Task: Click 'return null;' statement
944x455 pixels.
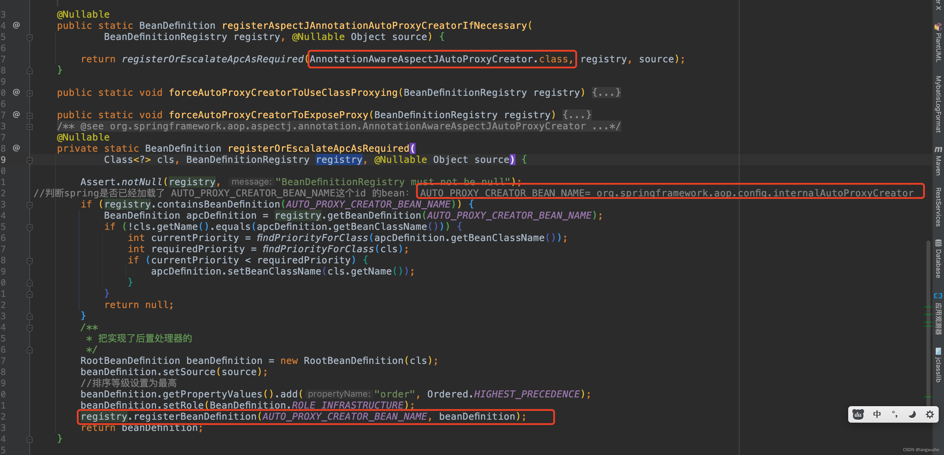Action: pyautogui.click(x=139, y=305)
